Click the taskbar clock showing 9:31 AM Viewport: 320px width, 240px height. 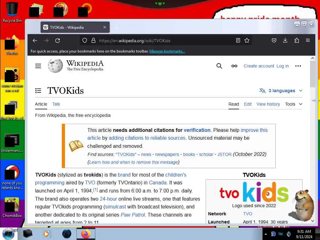pos(304,234)
